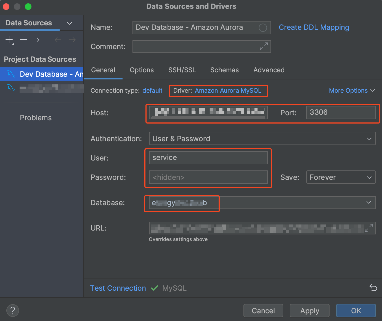Expand the More Options menu
The image size is (382, 321).
pyautogui.click(x=352, y=90)
